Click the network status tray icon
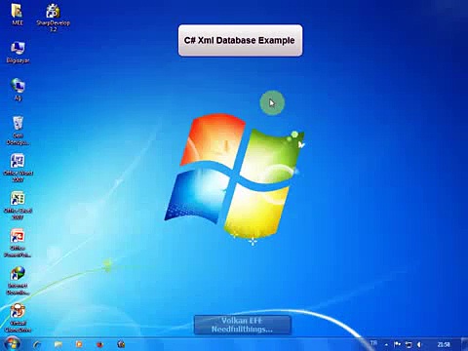Screen dimensions: 468x351 [x=409, y=344]
